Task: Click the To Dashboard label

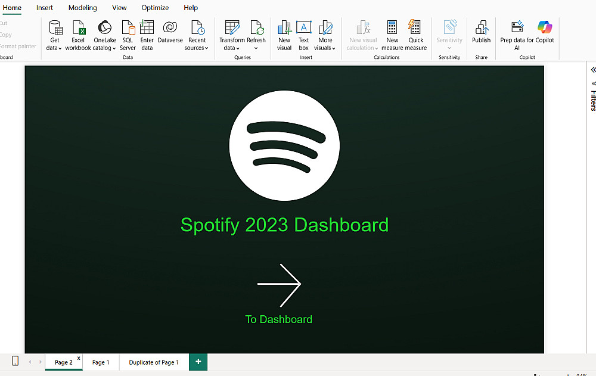Action: (278, 319)
